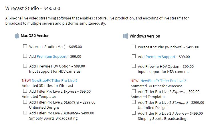The width and height of the screenshot is (212, 129).
Task: Follow NewBlueFX Titler Pro Live 2 Windows link
Action: point(163,81)
